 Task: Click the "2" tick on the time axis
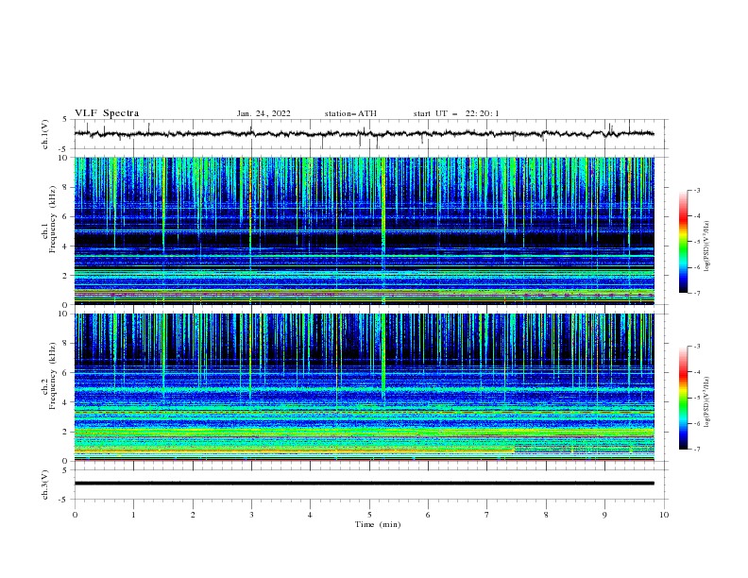[193, 515]
